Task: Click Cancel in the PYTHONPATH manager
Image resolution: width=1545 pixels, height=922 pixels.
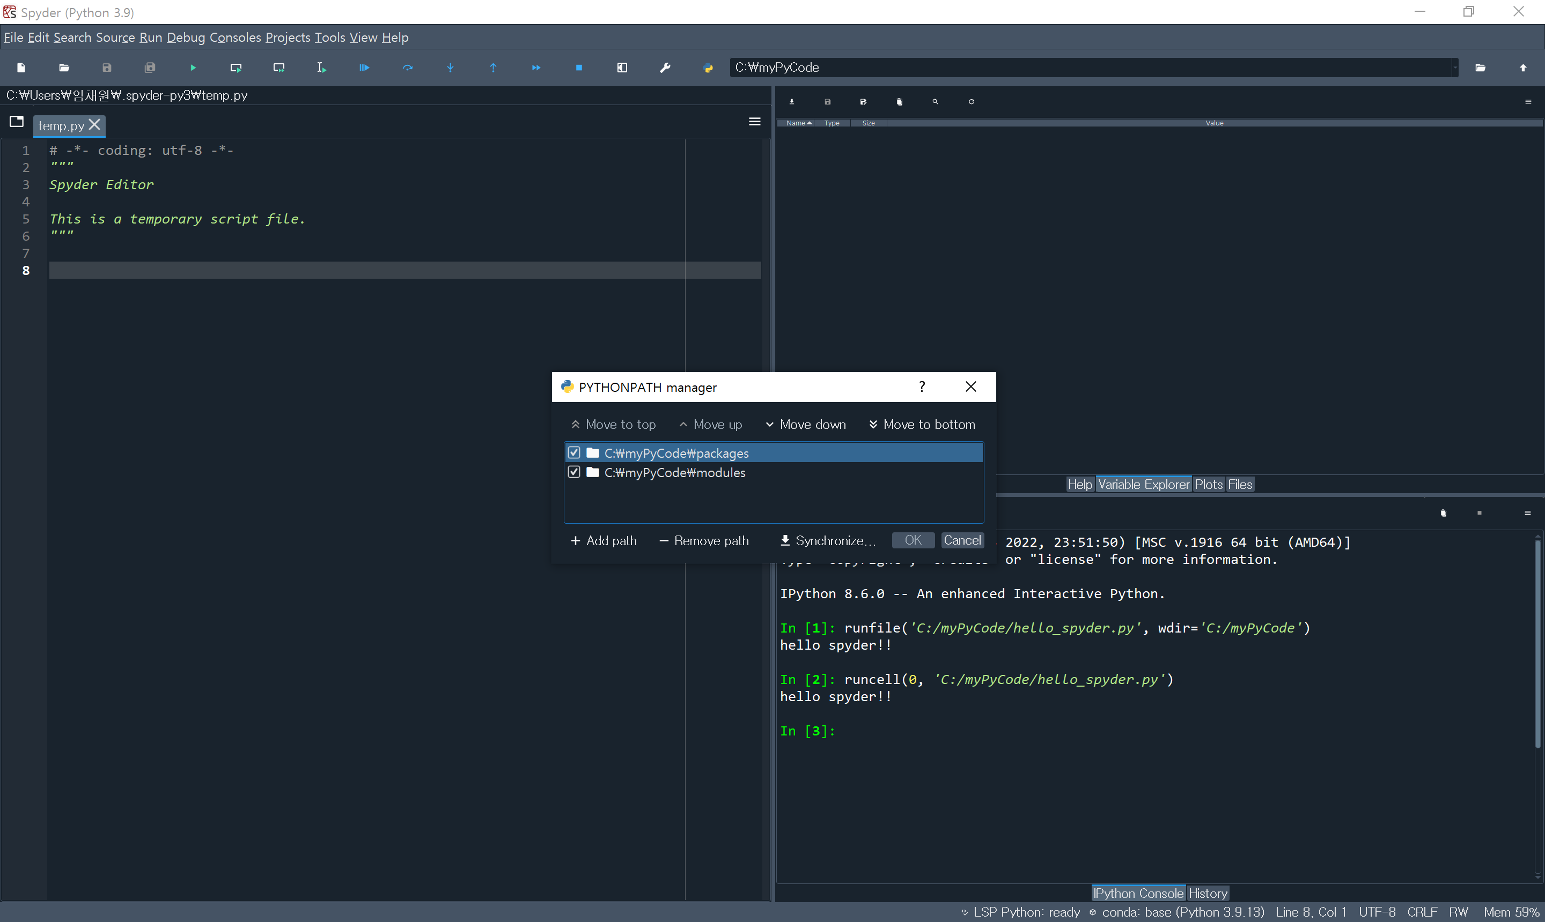Action: (962, 540)
